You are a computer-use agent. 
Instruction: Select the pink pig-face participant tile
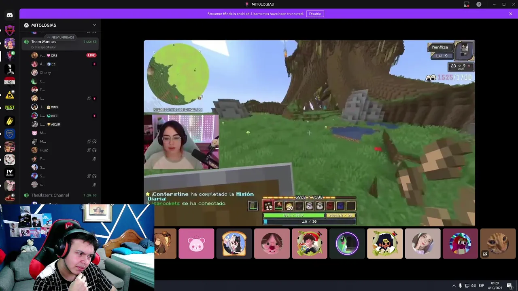272,244
